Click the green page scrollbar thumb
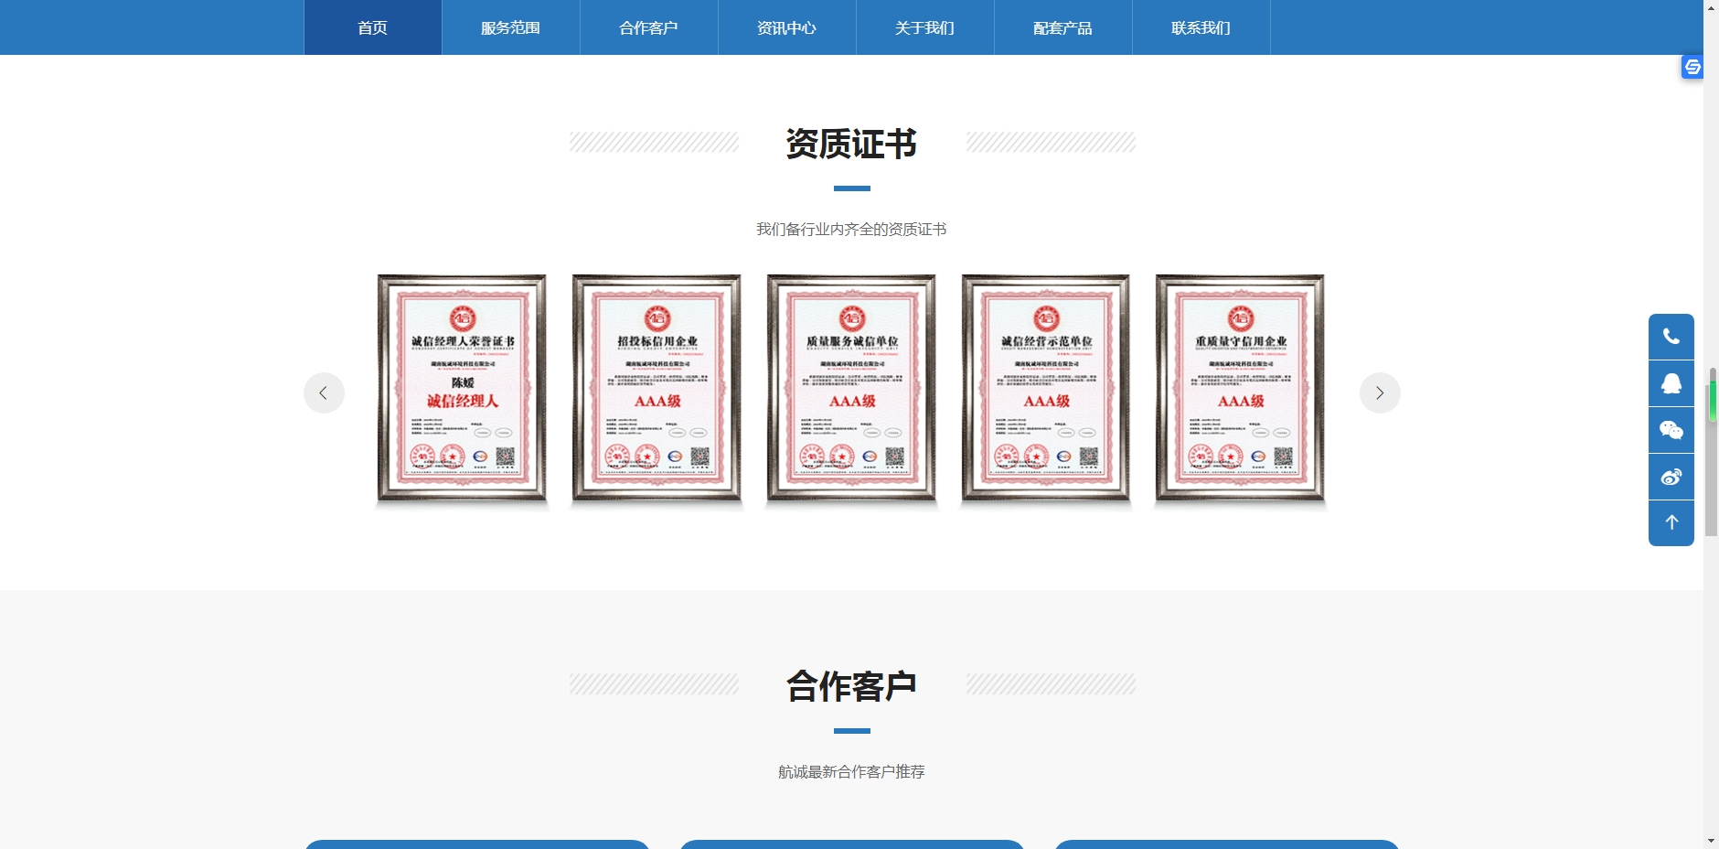This screenshot has height=849, width=1719. 1712,398
